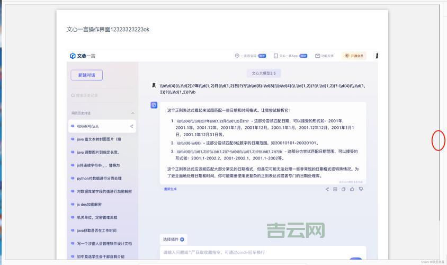Like the answer with thumbs up

coord(352,189)
